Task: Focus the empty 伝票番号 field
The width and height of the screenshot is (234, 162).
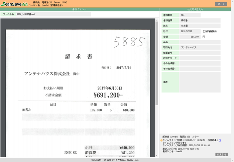Action: tap(200, 53)
